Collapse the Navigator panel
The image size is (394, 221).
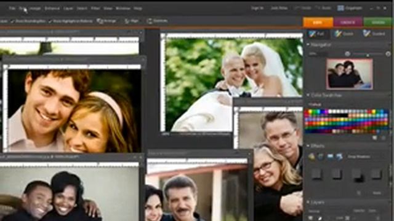308,45
